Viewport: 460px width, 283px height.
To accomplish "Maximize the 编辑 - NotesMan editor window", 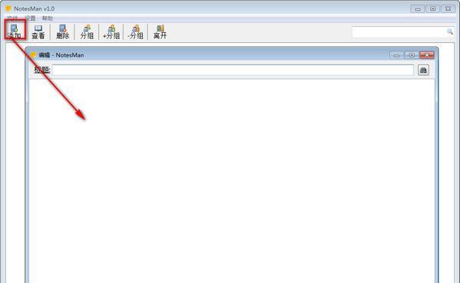I will (x=412, y=54).
